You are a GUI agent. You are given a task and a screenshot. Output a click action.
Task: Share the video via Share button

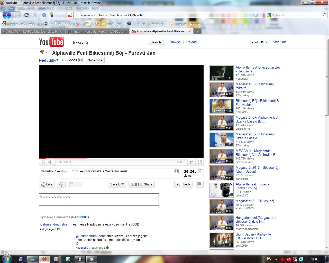142,184
